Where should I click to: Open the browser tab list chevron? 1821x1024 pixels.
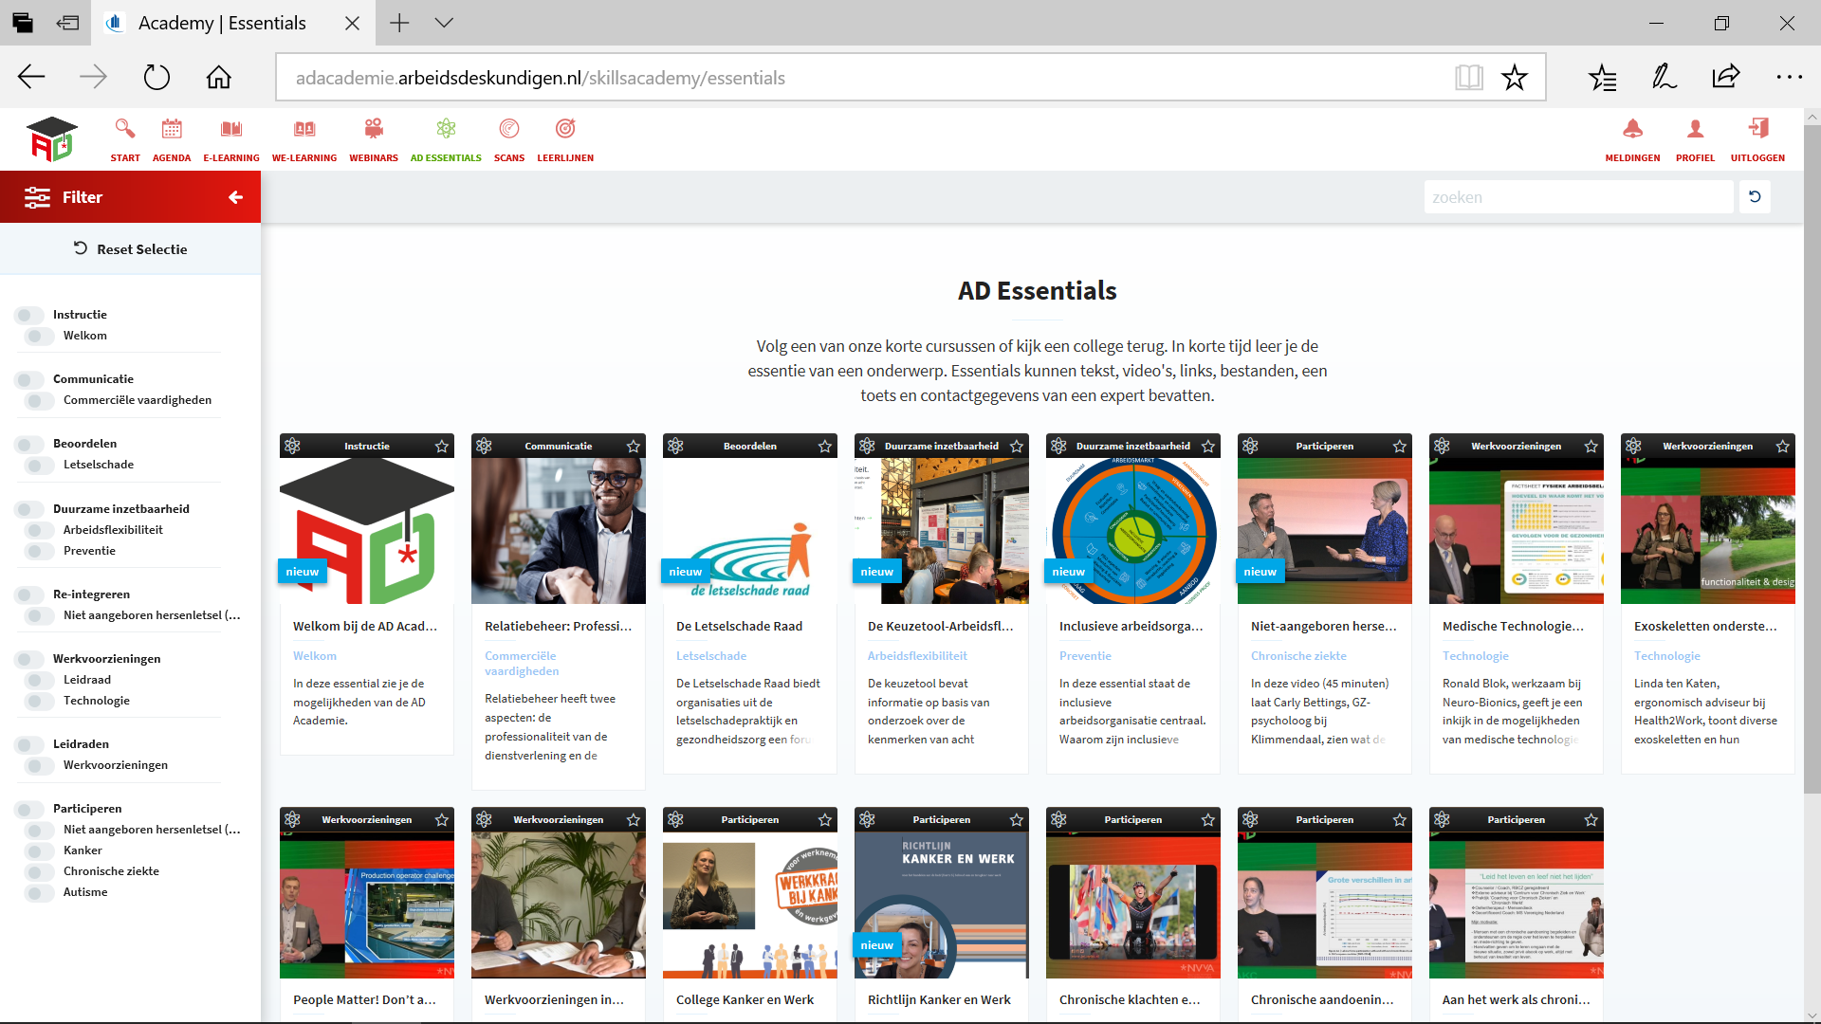pyautogui.click(x=444, y=23)
